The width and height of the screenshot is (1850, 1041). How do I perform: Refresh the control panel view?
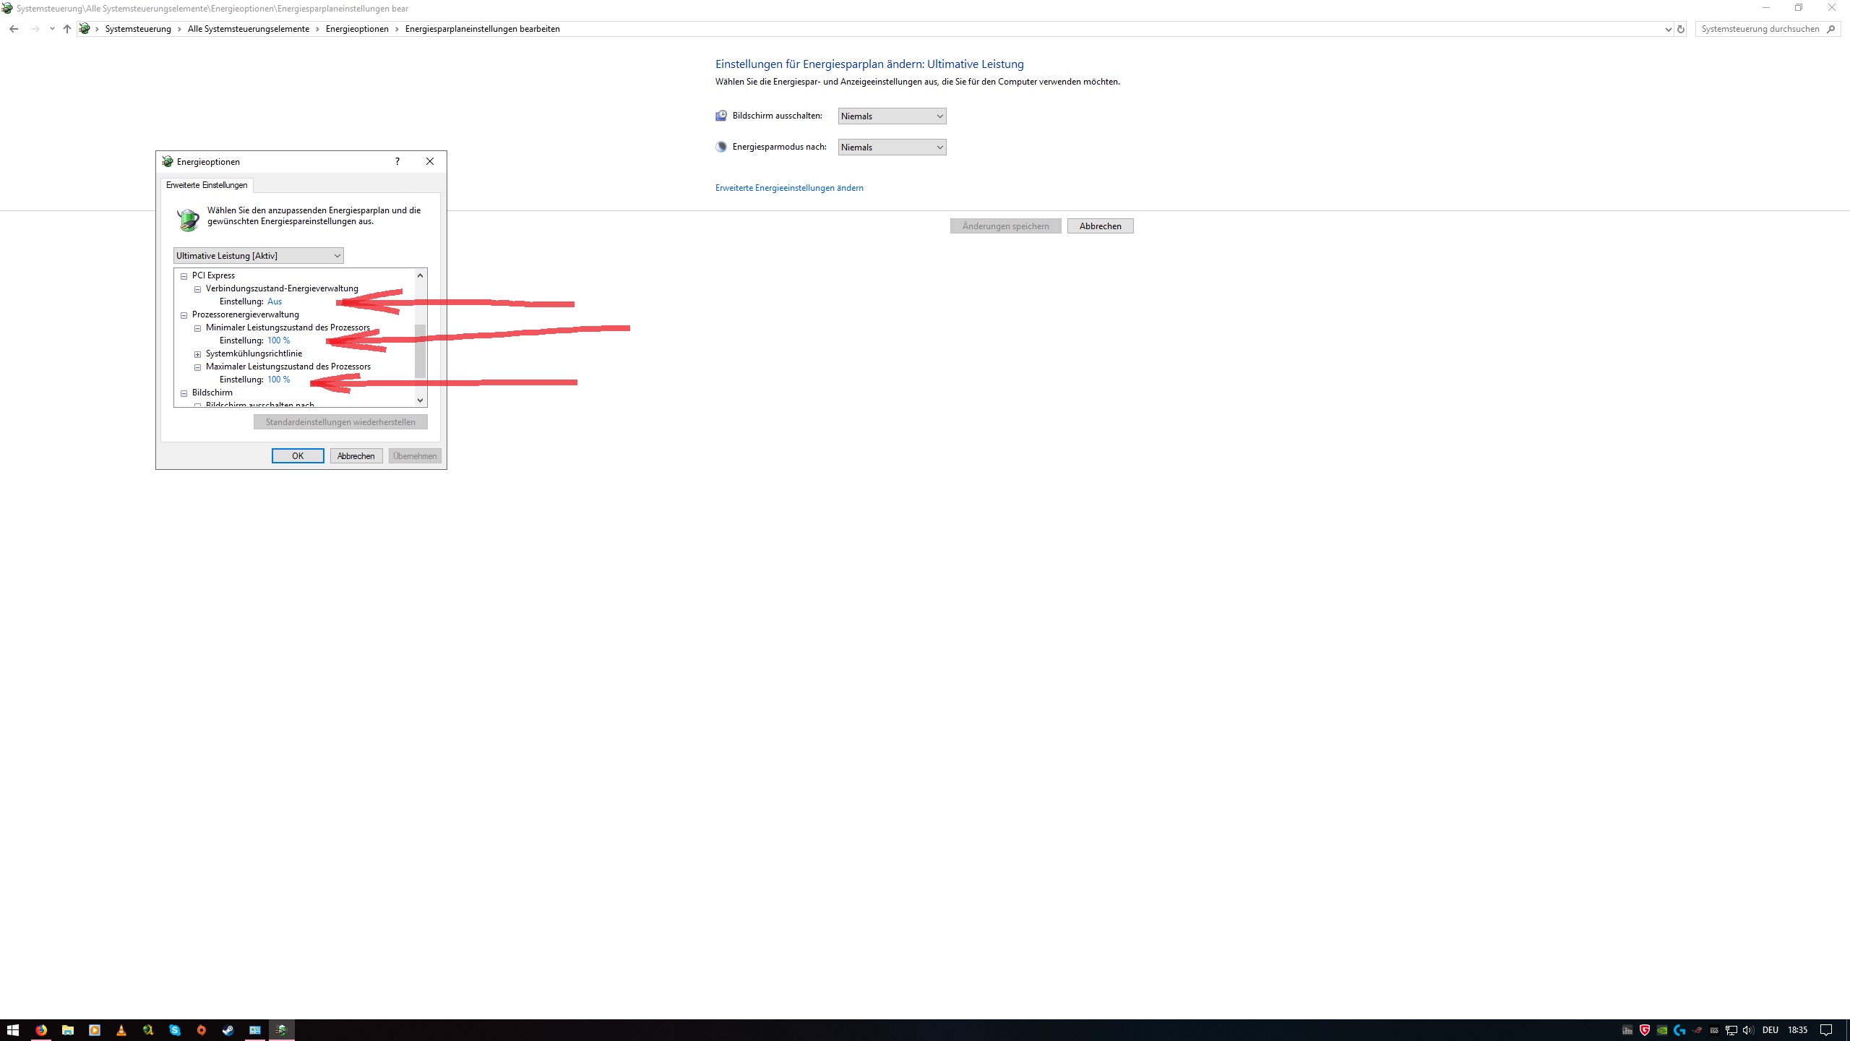pyautogui.click(x=1681, y=29)
